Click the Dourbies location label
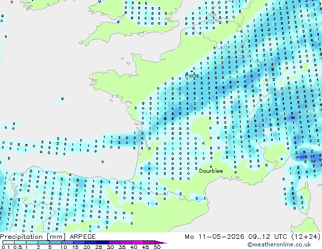322x249 pixels. click(x=211, y=171)
